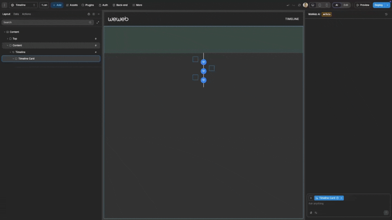Toggle from AI to Edit mode
The height and width of the screenshot is (220, 392).
346,5
